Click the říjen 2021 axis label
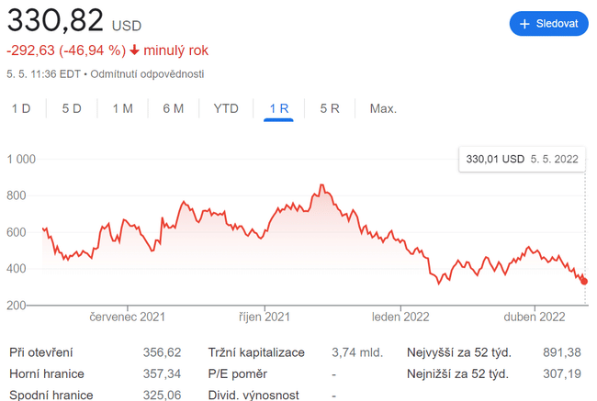 tap(265, 317)
